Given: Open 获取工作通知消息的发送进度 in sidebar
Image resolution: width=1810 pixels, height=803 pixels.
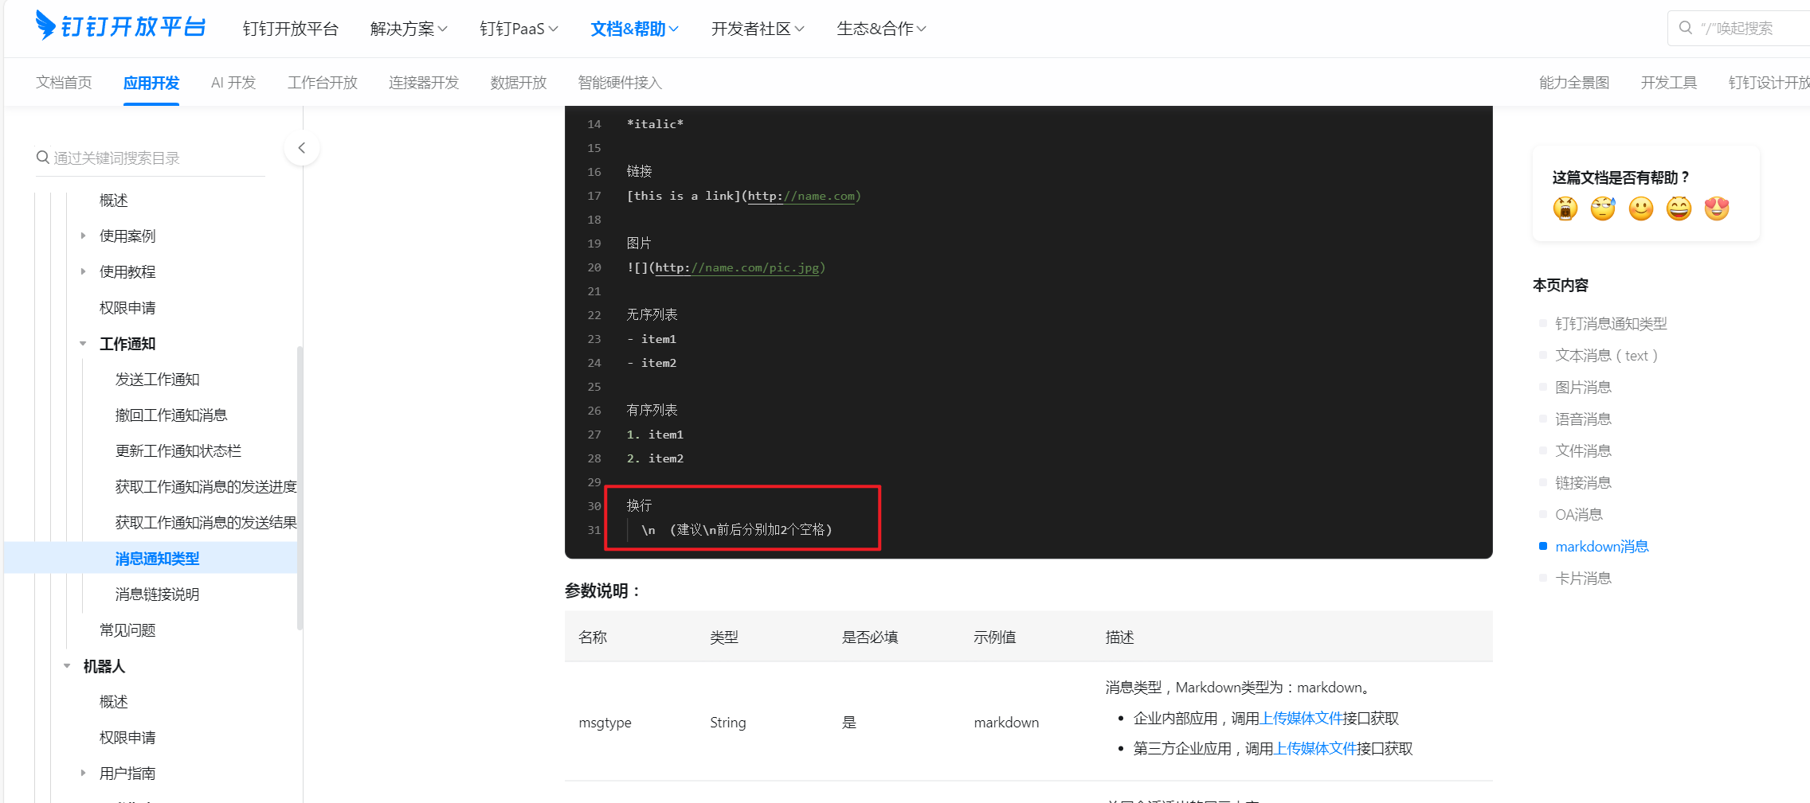Looking at the screenshot, I should click(206, 486).
